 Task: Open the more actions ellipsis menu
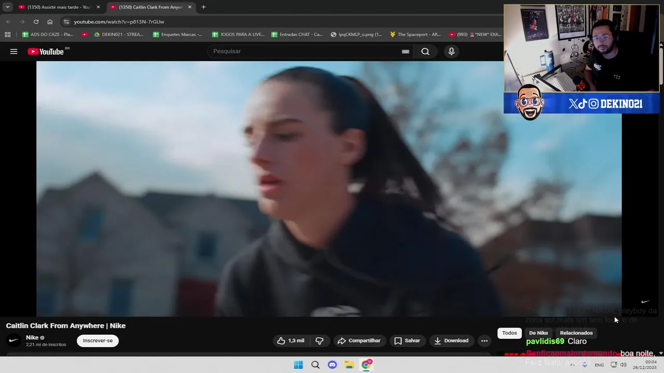(x=484, y=340)
